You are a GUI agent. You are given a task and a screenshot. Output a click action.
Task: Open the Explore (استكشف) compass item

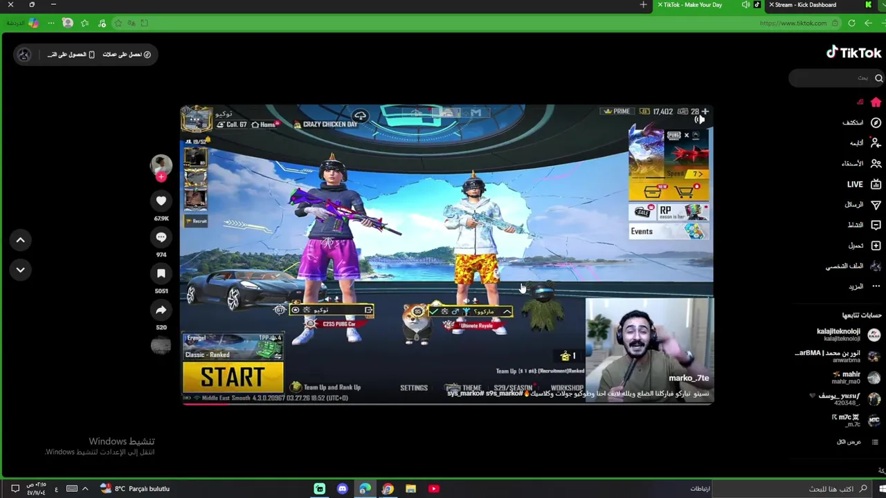[862, 122]
